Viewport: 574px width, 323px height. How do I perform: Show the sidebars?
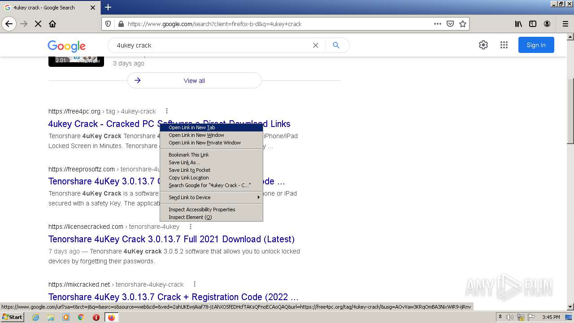coord(533,24)
